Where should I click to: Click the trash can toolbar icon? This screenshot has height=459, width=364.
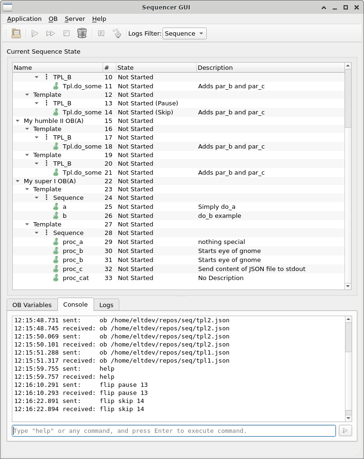point(82,33)
